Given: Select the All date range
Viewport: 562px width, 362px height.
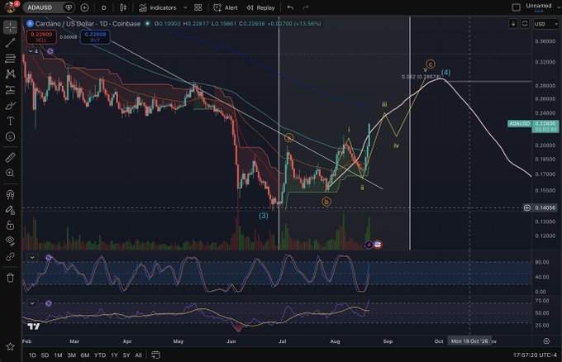Looking at the screenshot, I should click(x=138, y=355).
